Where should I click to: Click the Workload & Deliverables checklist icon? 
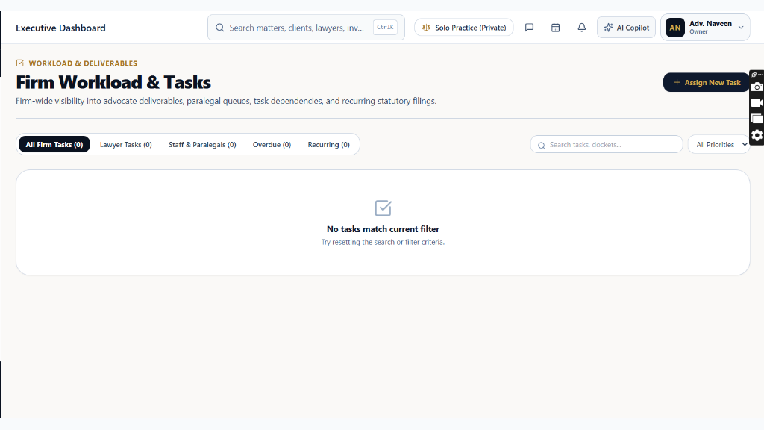click(20, 63)
